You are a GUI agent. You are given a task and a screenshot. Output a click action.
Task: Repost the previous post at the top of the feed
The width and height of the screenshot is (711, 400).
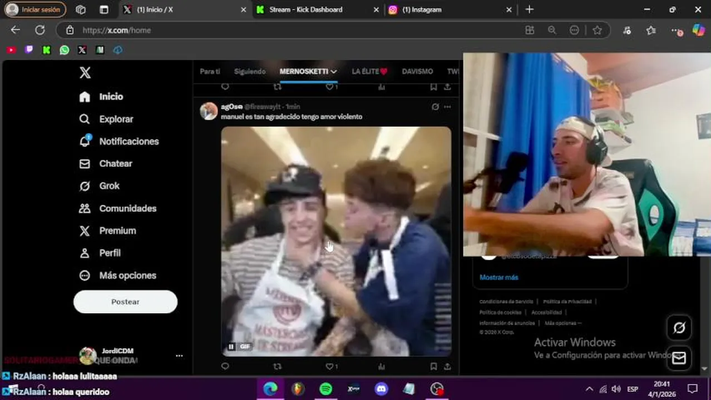click(x=277, y=87)
